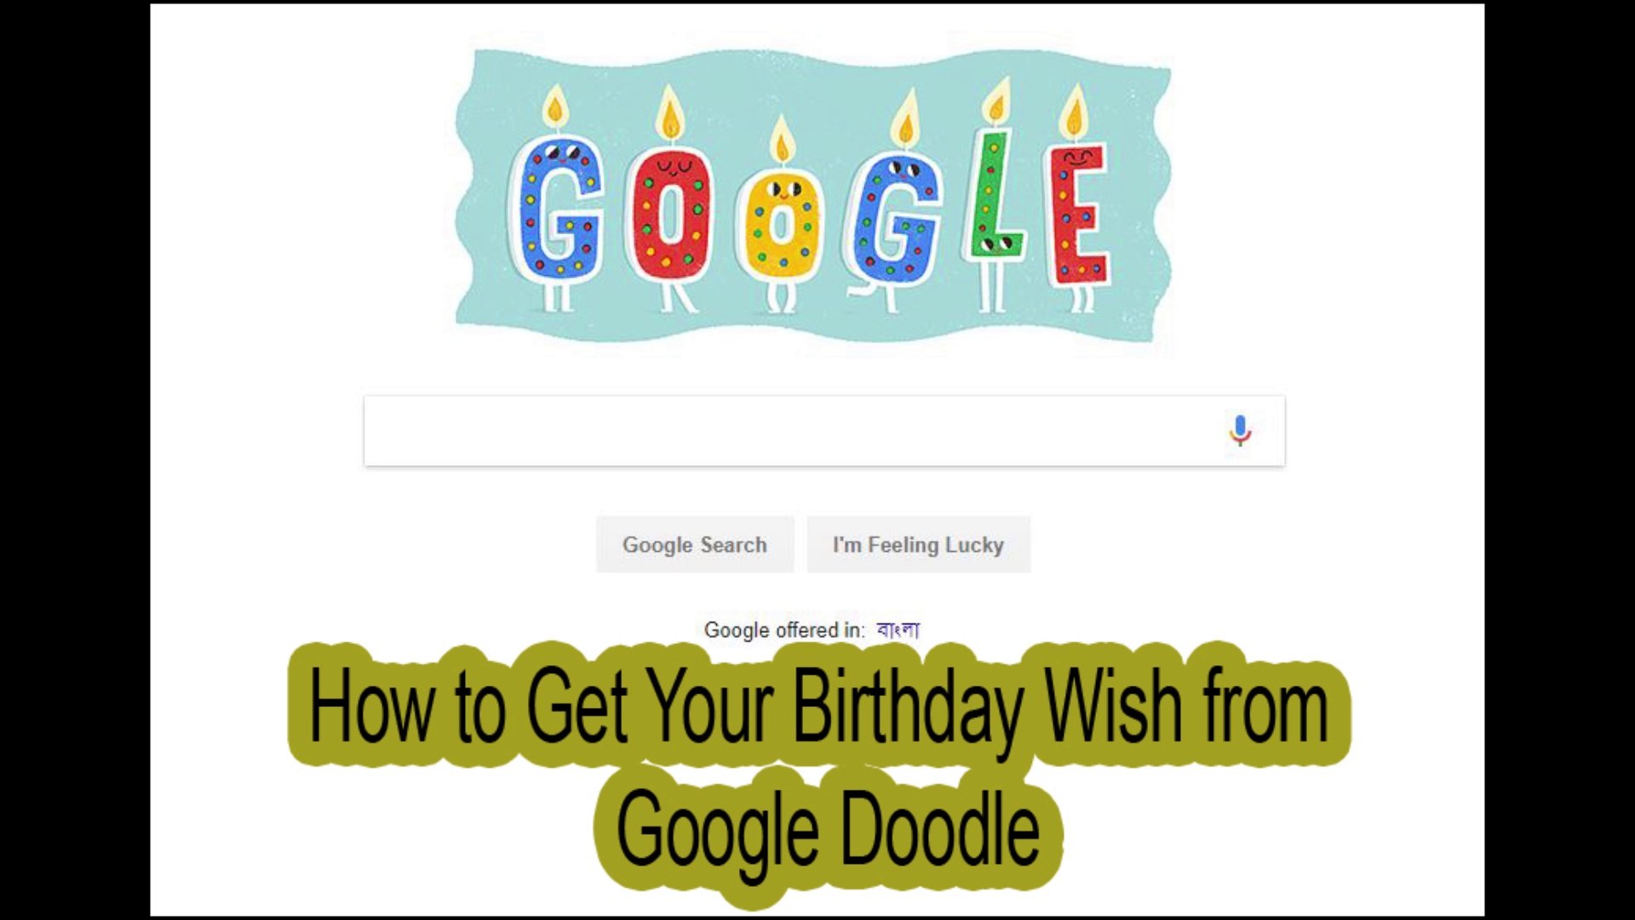This screenshot has width=1635, height=920.
Task: Click the Google Search button
Action: pyautogui.click(x=695, y=544)
